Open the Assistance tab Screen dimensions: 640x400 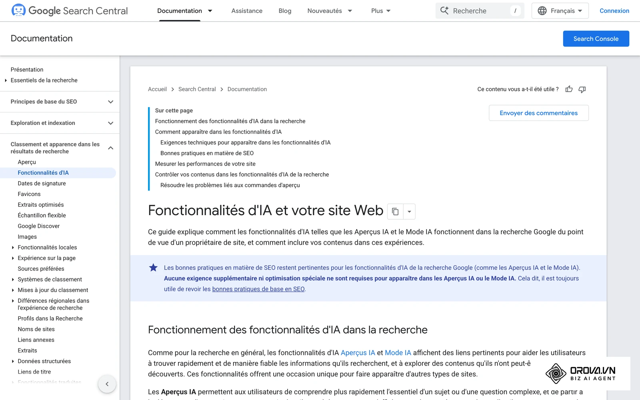coord(247,11)
